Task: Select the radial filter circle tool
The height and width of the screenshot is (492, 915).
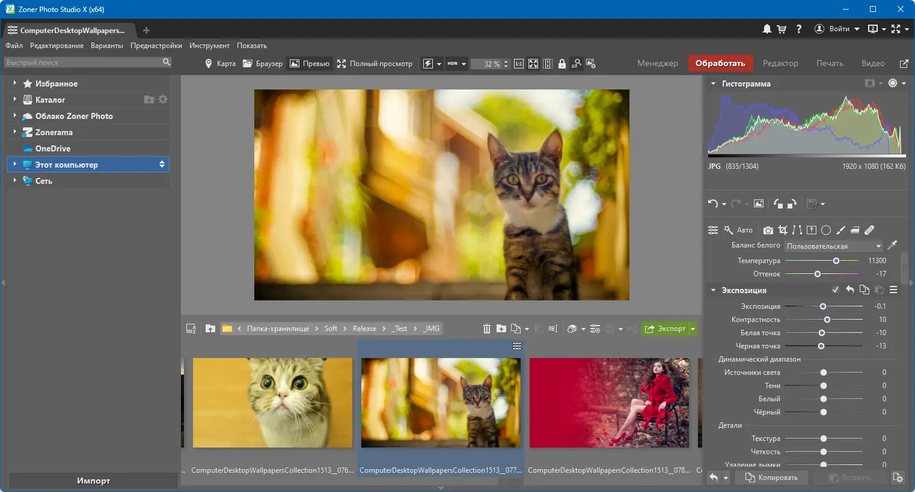Action: 826,230
